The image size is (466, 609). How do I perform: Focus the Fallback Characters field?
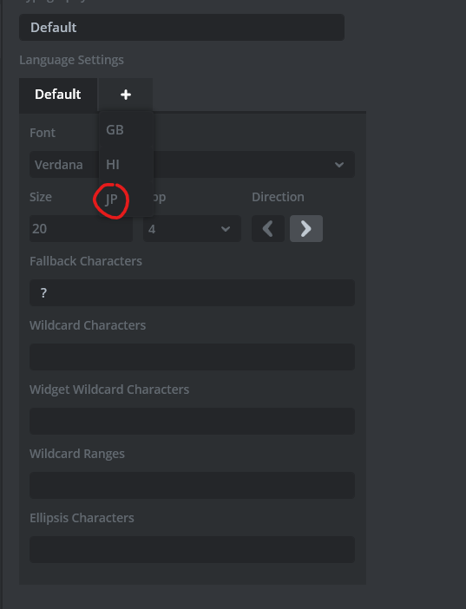(192, 293)
